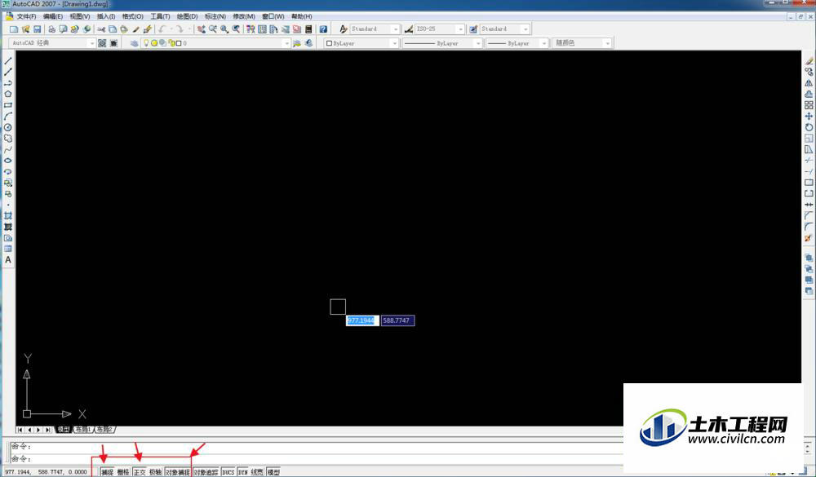This screenshot has width=816, height=477.
Task: Toggle 捕捉 snap mode in status bar
Action: click(x=108, y=472)
